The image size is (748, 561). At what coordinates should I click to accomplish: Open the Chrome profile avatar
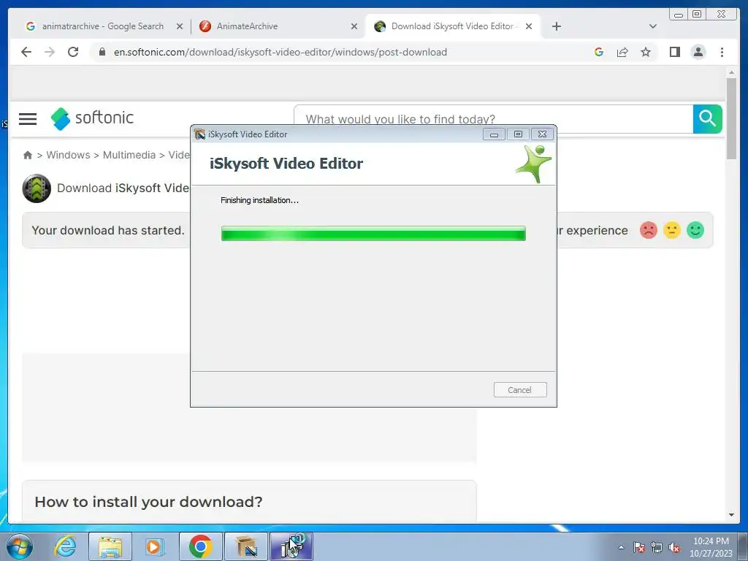(698, 52)
